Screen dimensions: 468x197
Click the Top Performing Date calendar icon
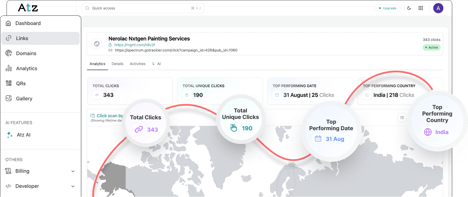[277, 95]
